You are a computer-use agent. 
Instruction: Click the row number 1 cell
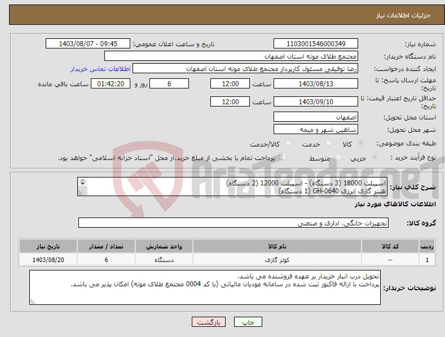[427, 260]
